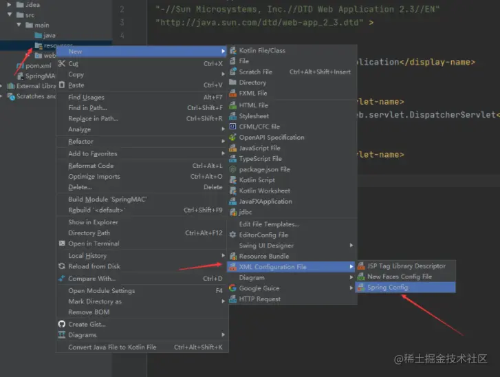Viewport: 500px width, 377px height.
Task: Click the Reload from Disk icon
Action: [62, 266]
